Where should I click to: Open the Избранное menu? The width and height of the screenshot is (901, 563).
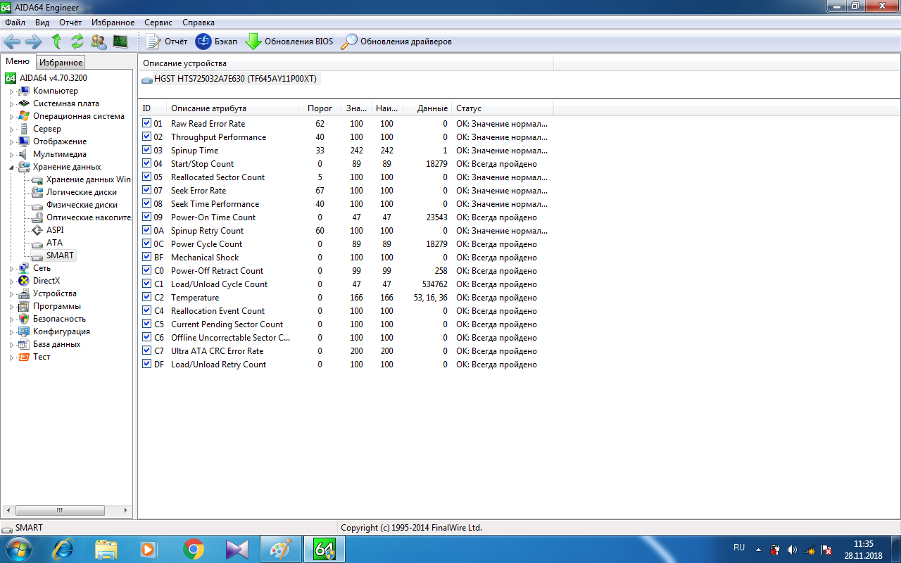[x=112, y=23]
